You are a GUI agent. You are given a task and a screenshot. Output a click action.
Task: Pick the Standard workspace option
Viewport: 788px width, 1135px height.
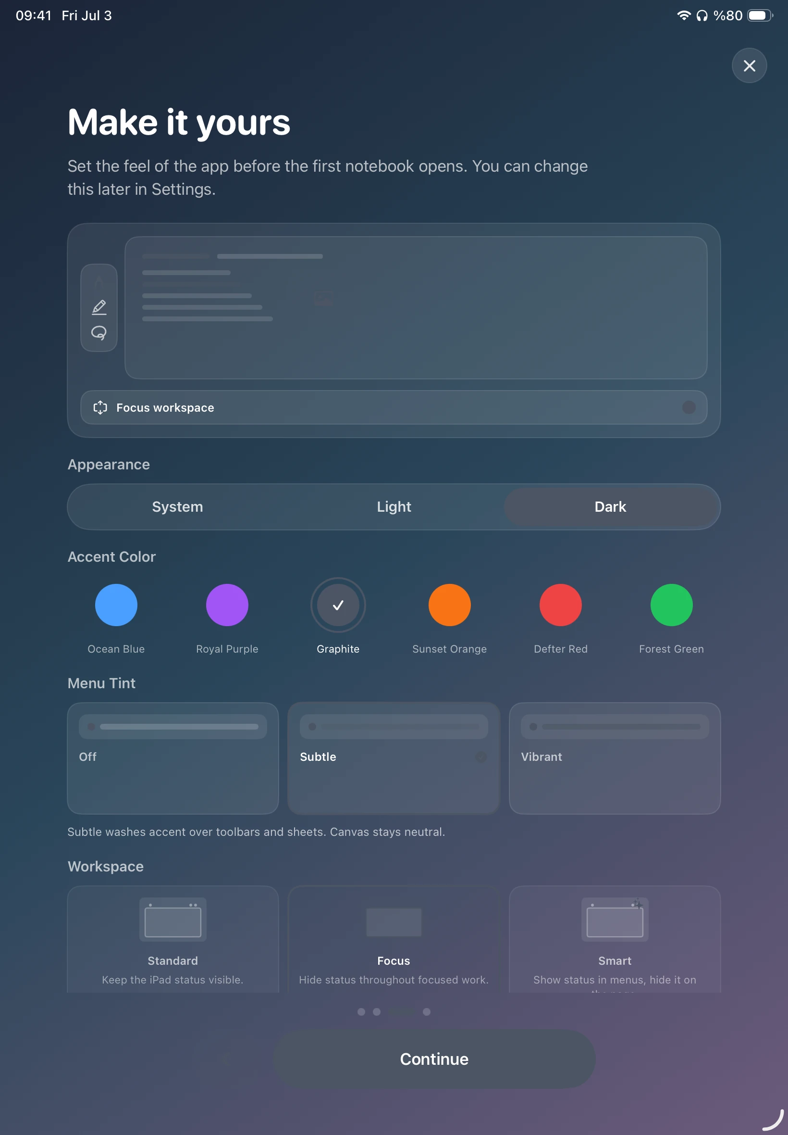pos(173,939)
